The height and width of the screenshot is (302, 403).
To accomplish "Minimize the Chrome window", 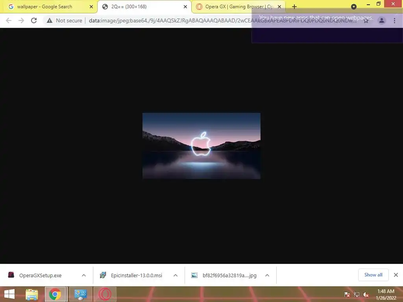I will point(368,4).
